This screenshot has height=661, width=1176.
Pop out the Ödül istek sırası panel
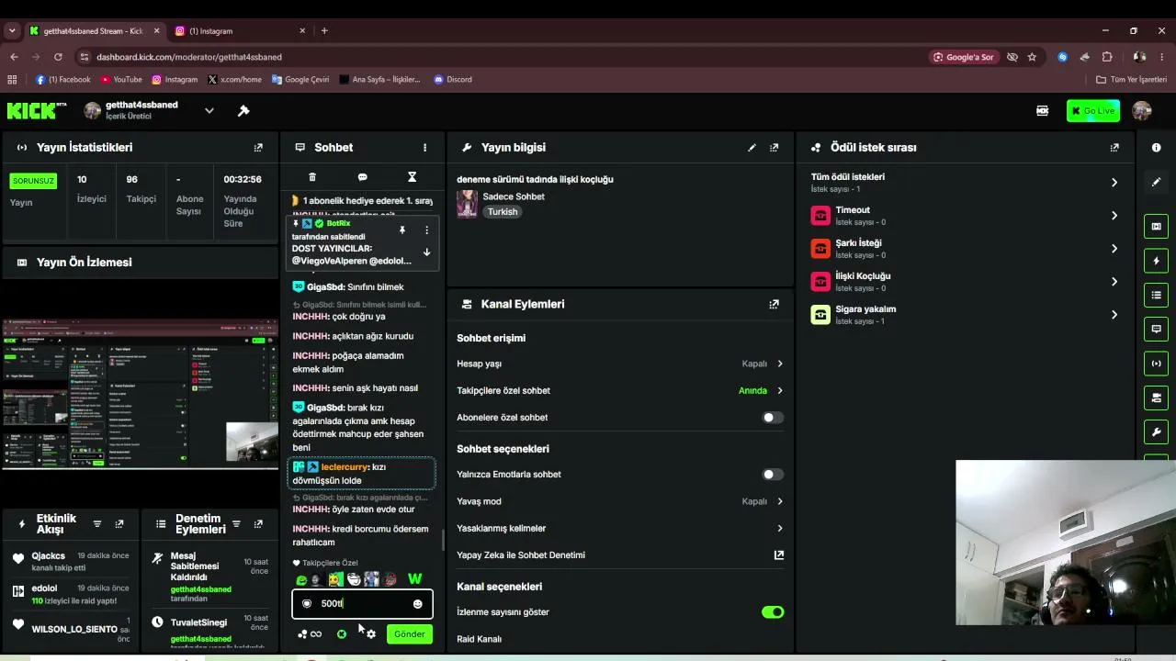pos(1114,147)
